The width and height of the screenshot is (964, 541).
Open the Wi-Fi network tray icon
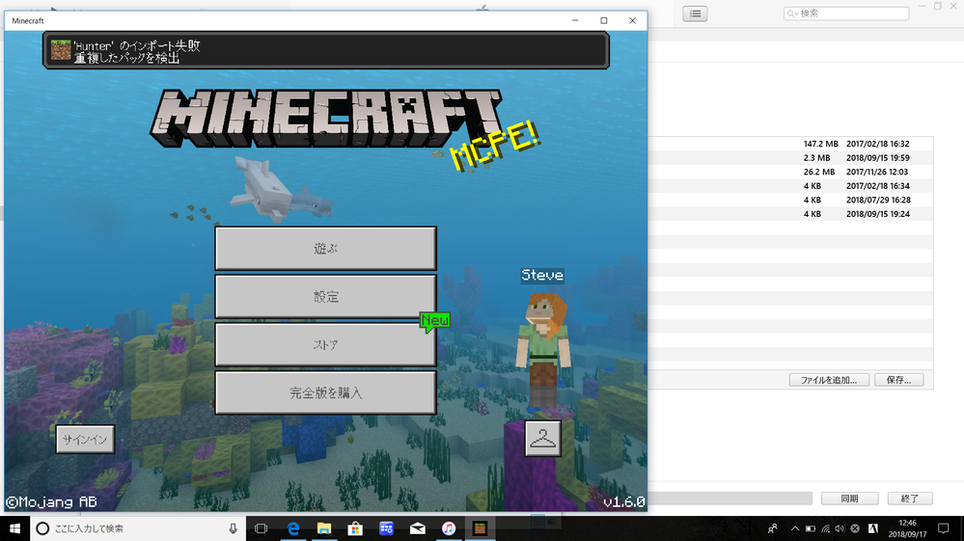[x=825, y=528]
